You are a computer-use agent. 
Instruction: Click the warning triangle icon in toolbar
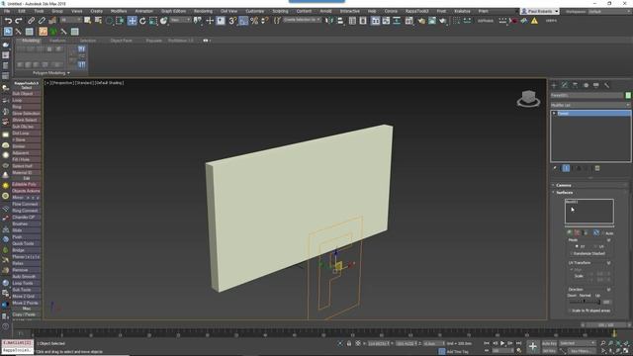coord(534,21)
